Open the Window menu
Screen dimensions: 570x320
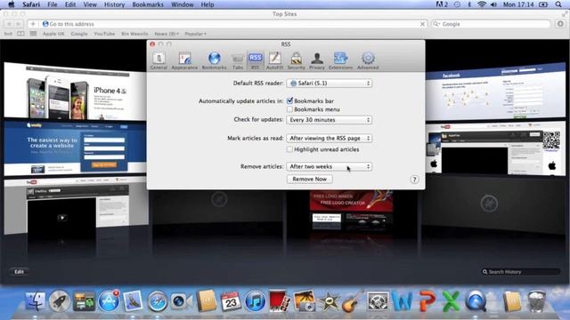tap(182, 4)
